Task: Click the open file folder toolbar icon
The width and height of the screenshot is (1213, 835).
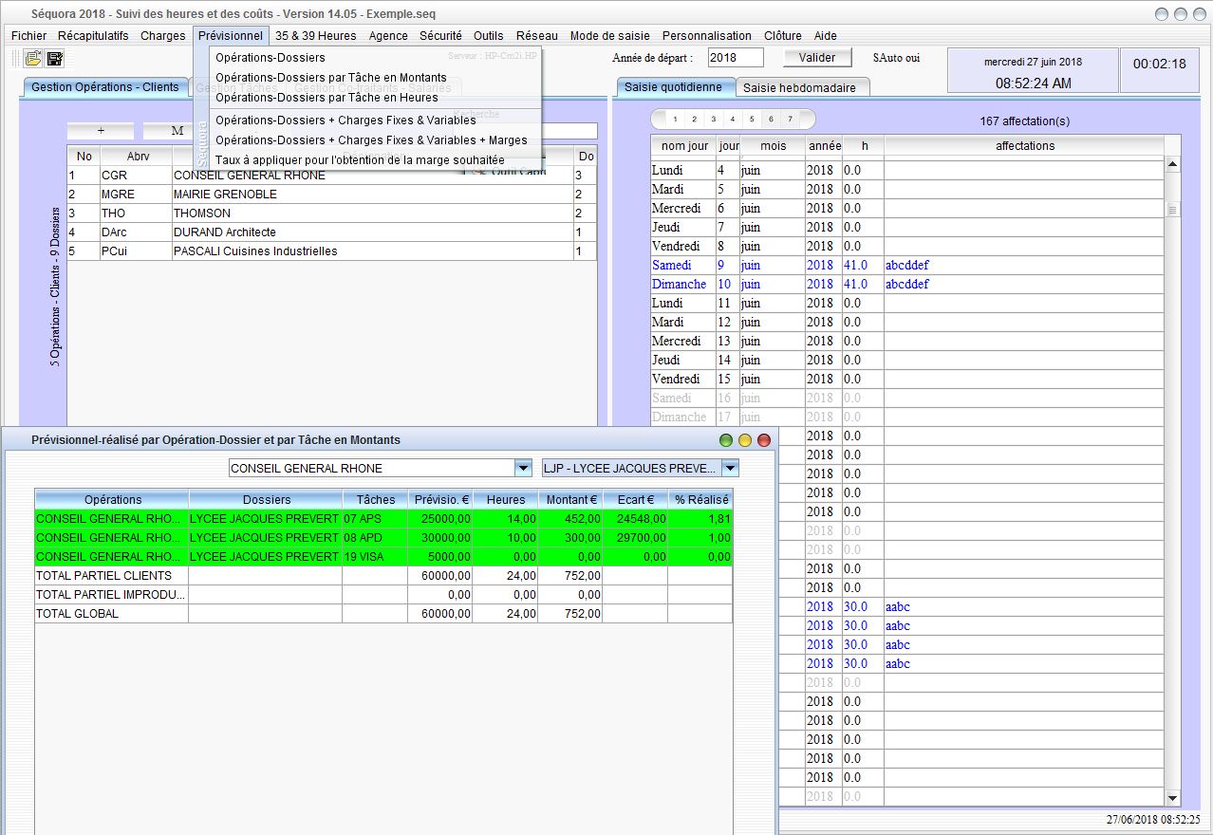Action: point(33,59)
